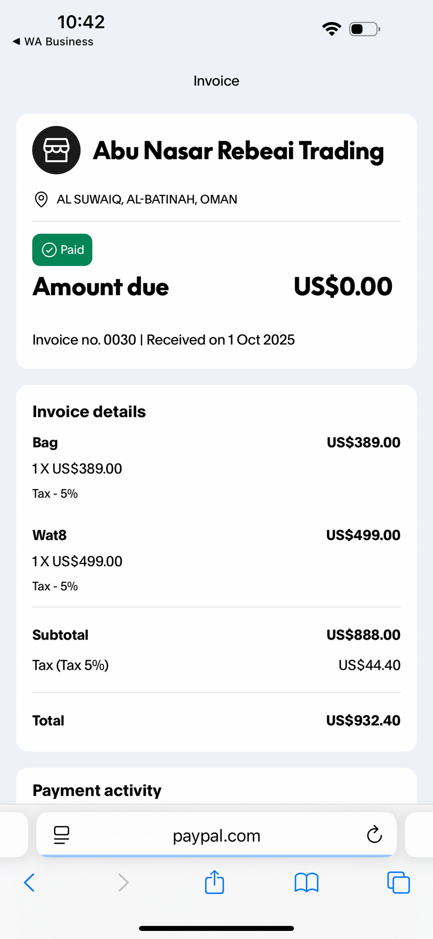Tap the location pin icon
Image resolution: width=433 pixels, height=939 pixels.
point(41,199)
